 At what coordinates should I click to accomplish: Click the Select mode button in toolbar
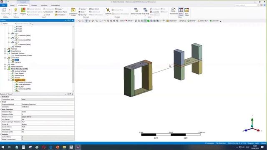[122, 21]
